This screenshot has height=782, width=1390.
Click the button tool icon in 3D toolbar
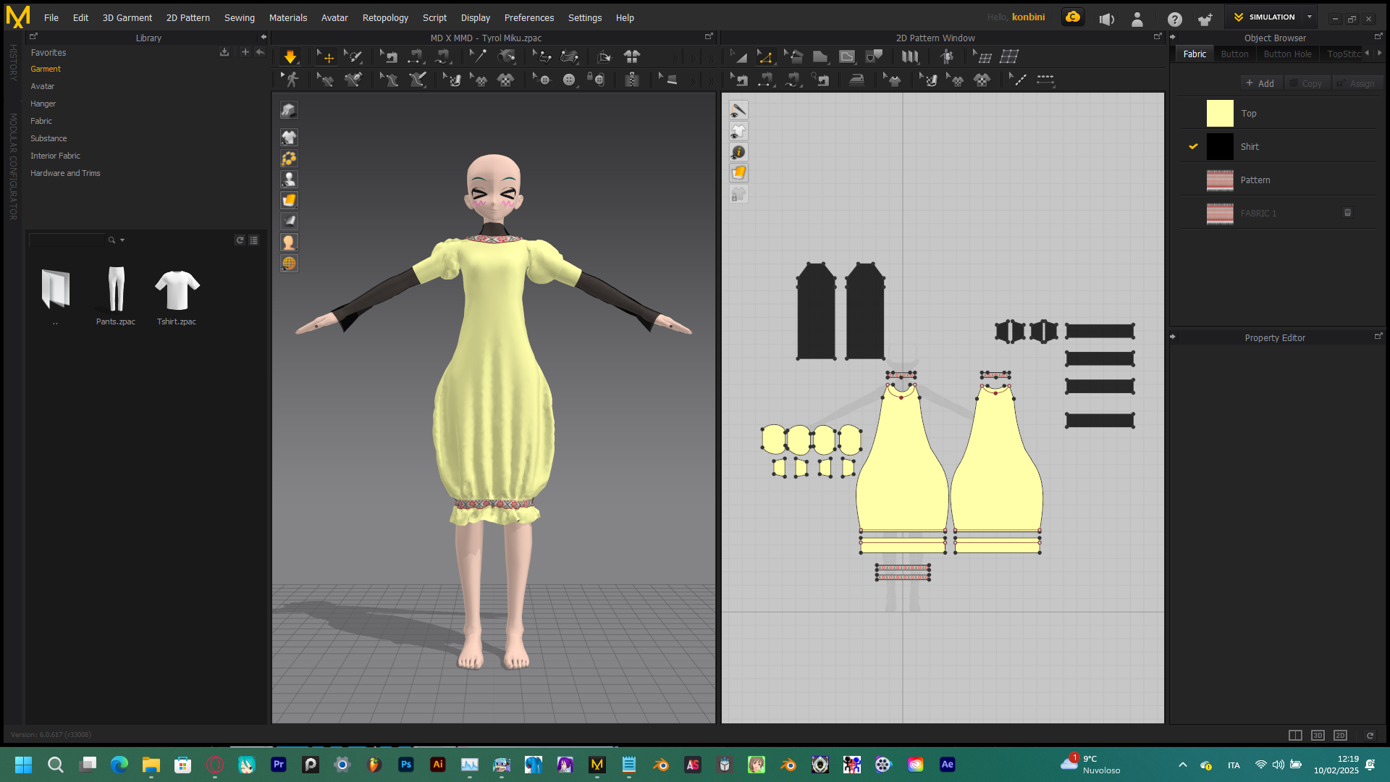pos(569,80)
